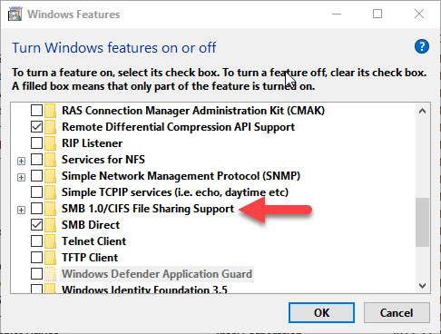
Task: Click the folder icon beside Telnet Client
Action: click(50, 241)
